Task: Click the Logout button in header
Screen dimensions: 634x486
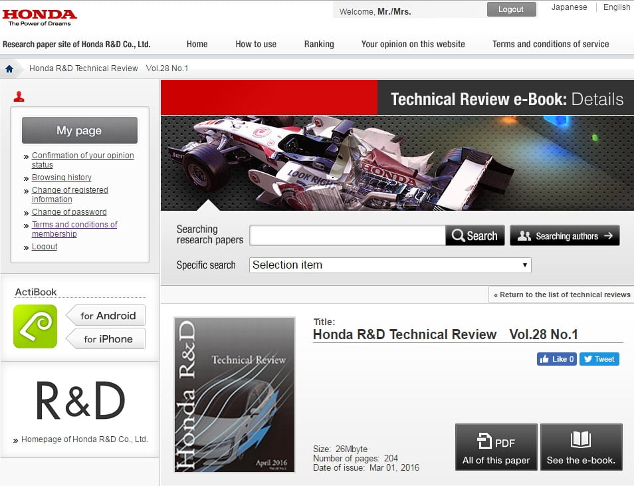Action: point(512,9)
